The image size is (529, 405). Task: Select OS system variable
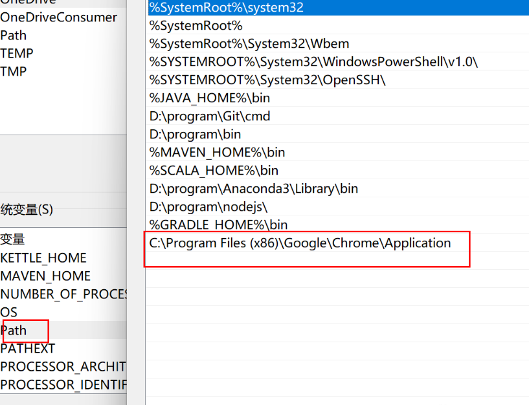click(63, 312)
